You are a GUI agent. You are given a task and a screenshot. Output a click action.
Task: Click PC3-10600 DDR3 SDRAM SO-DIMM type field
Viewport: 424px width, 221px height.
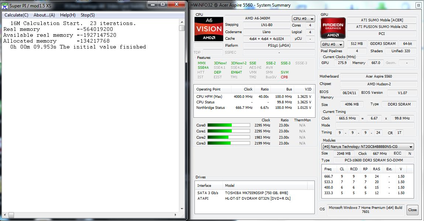pos(374,160)
